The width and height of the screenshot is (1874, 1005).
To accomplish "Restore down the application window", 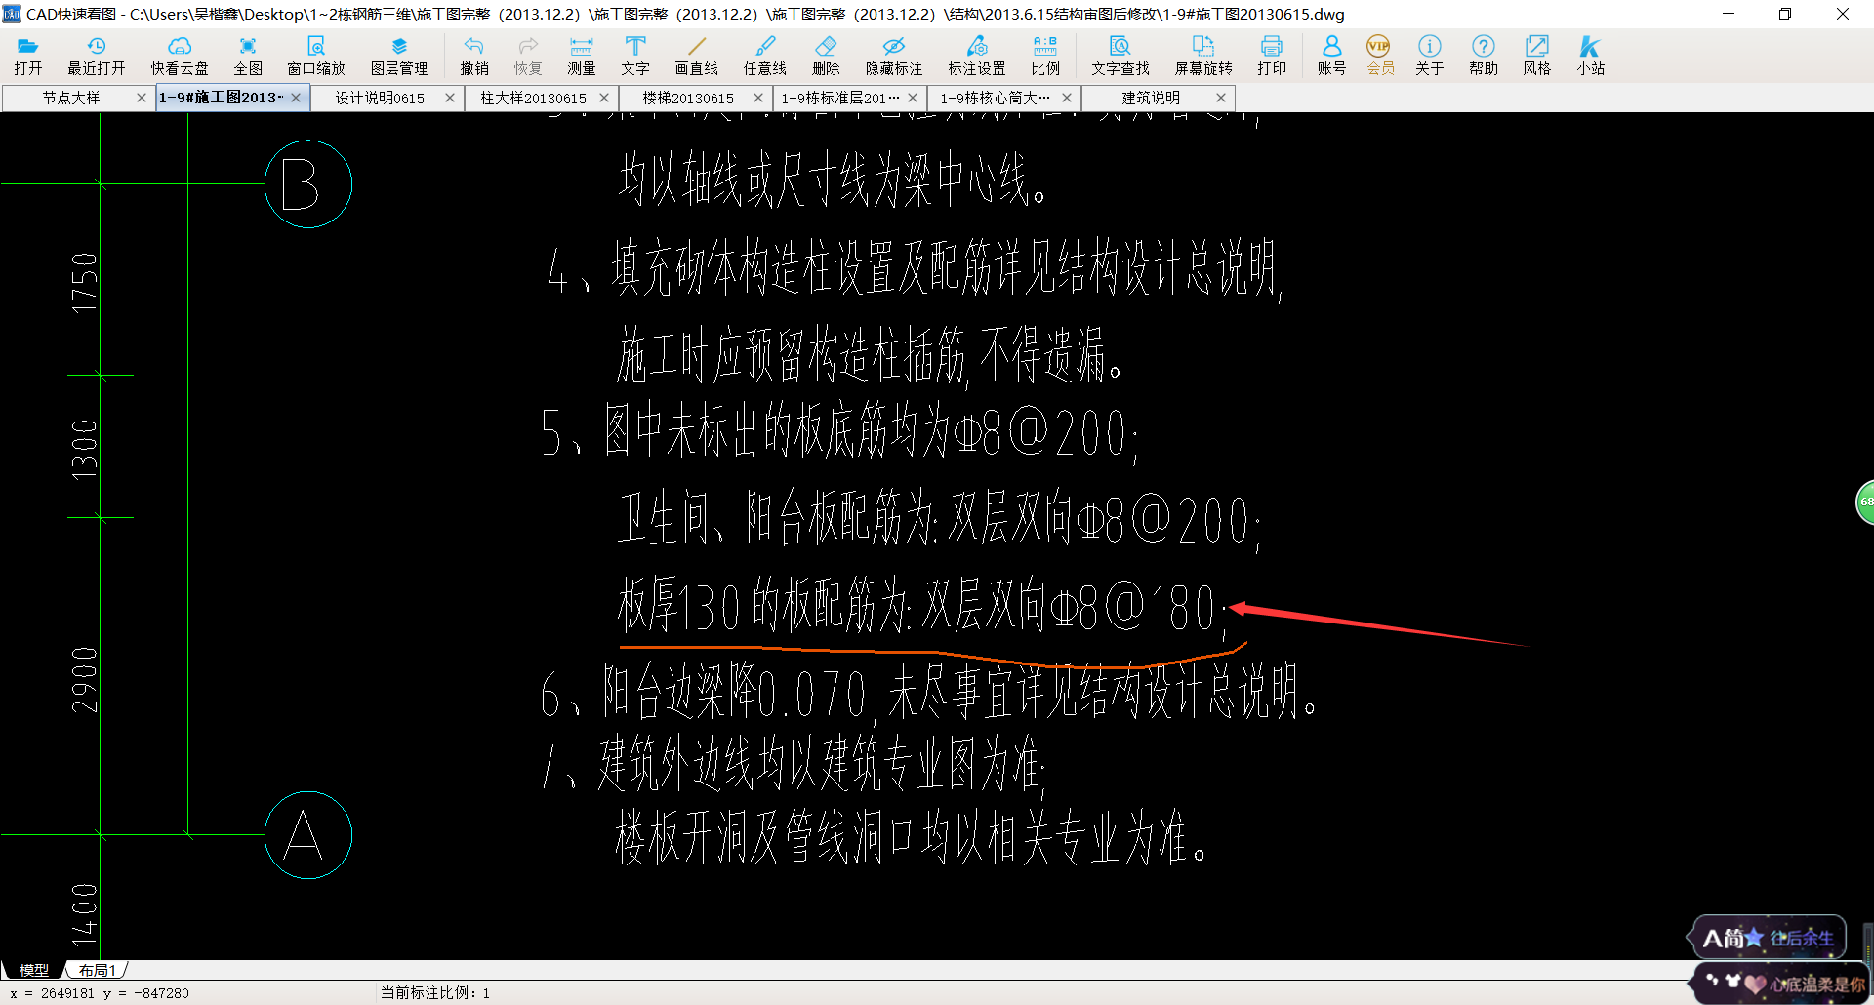I will coord(1785,14).
